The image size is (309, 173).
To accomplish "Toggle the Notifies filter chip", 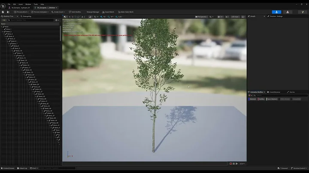I will tap(261, 99).
